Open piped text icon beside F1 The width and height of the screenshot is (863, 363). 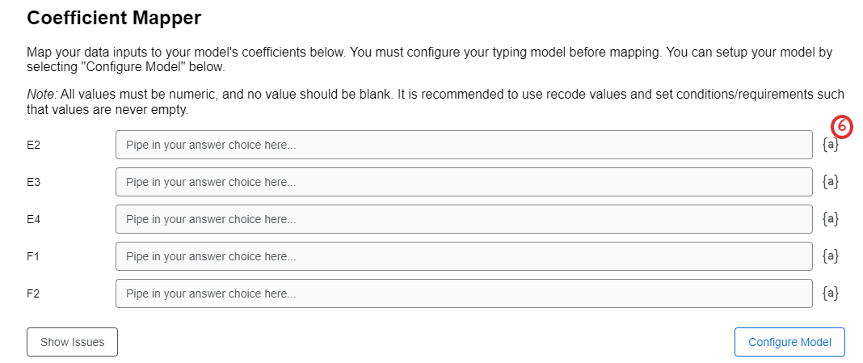pyautogui.click(x=830, y=256)
